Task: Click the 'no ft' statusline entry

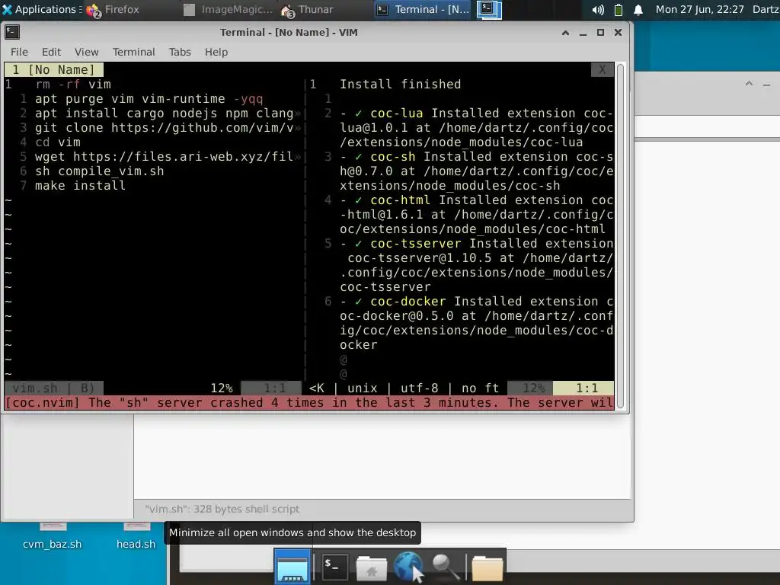Action: click(x=480, y=388)
